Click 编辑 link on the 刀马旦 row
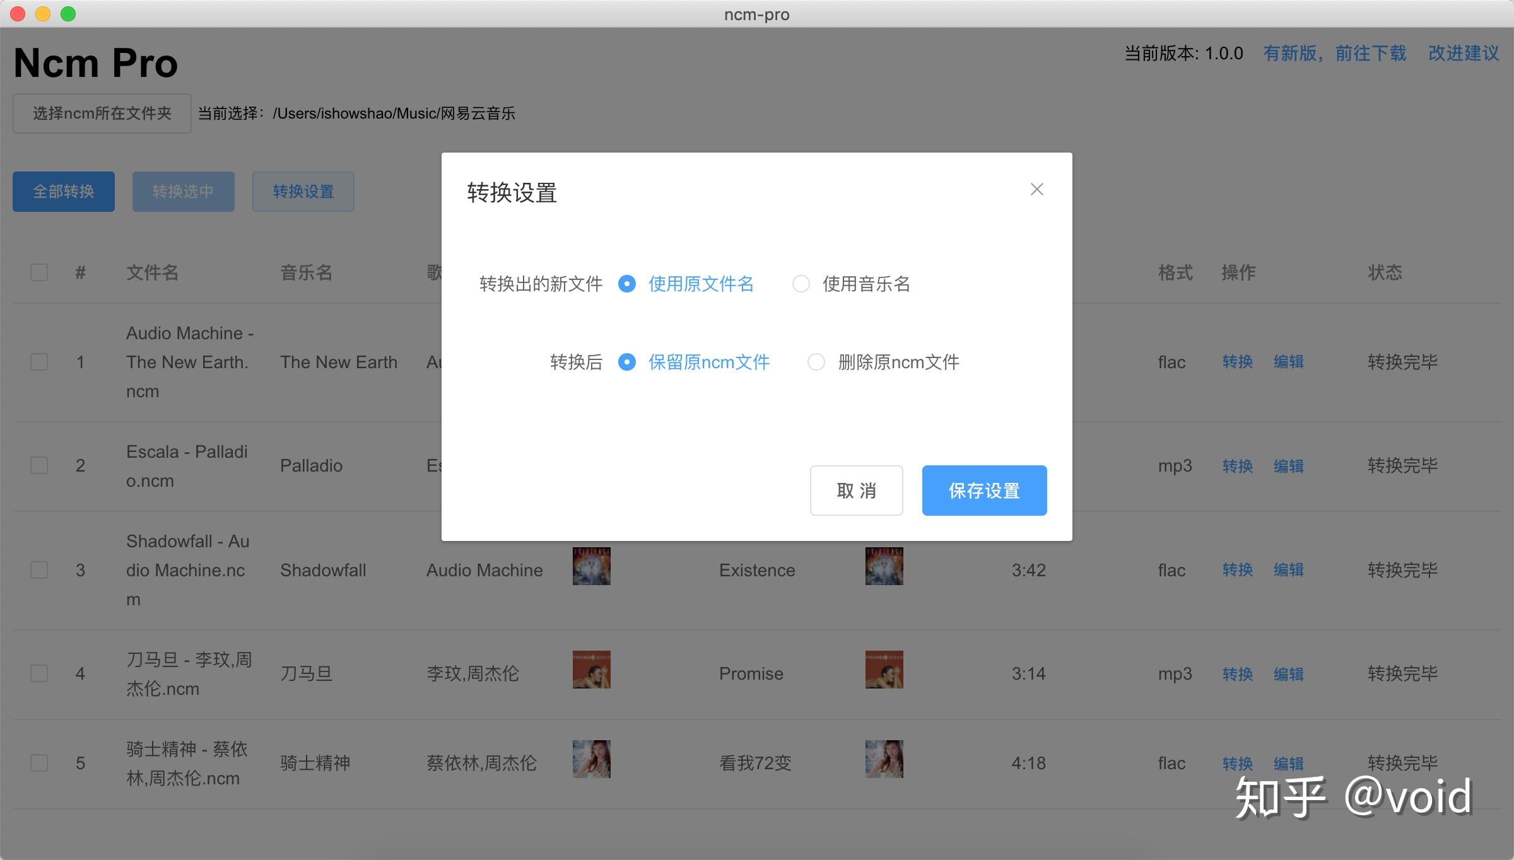This screenshot has height=860, width=1514. pyautogui.click(x=1289, y=673)
